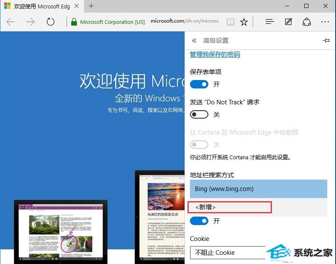Open the 不阻止 Cookie dropdown
The image size is (336, 264).
point(228,253)
